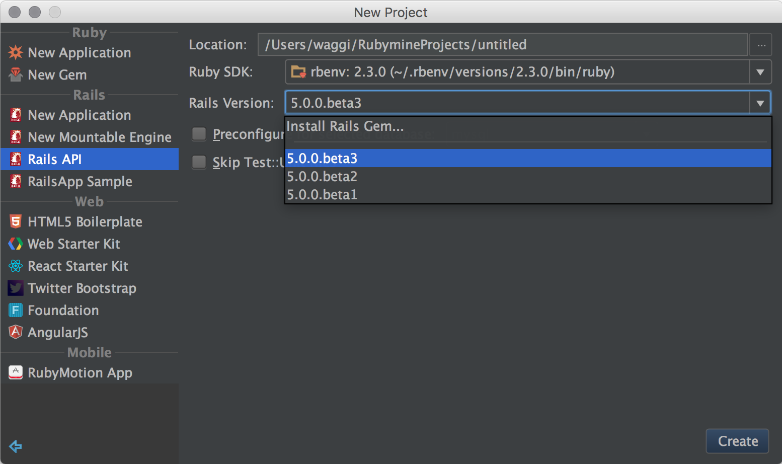Click the Ruby New Application star icon
Viewport: 782px width, 464px height.
tap(16, 52)
